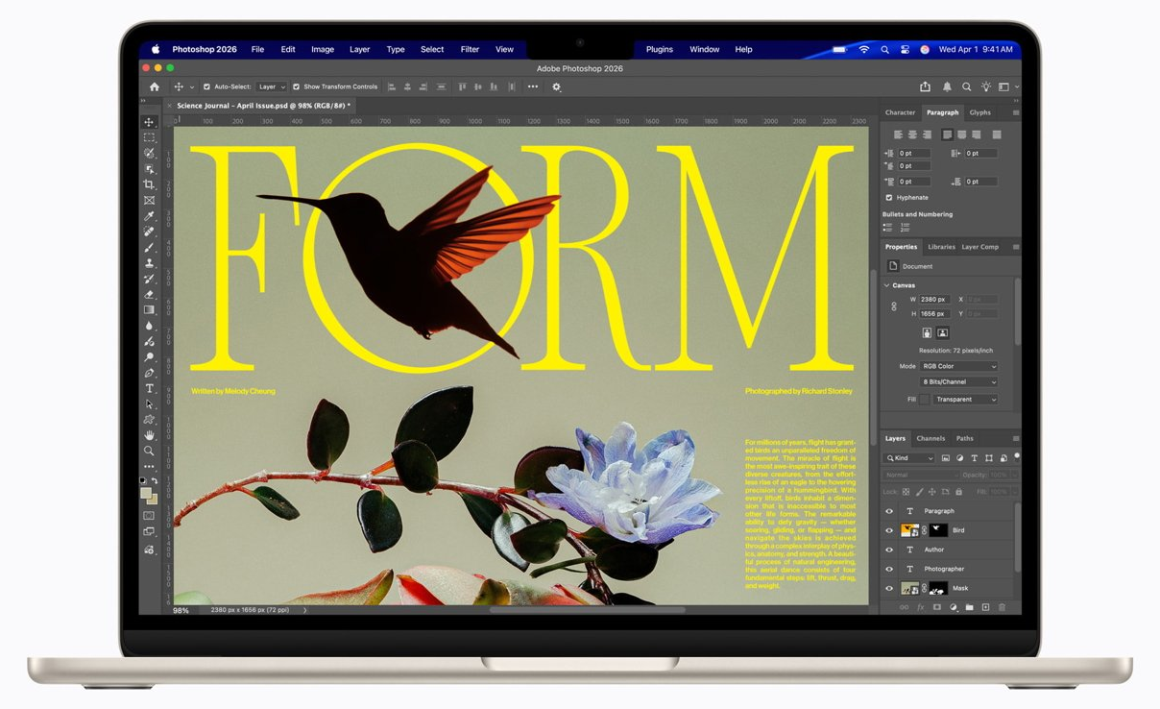
Task: Click the share icon in the top bar
Action: coord(924,86)
